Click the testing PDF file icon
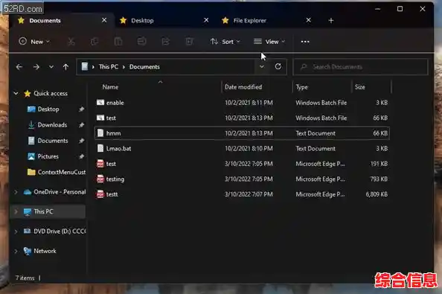 click(x=100, y=179)
